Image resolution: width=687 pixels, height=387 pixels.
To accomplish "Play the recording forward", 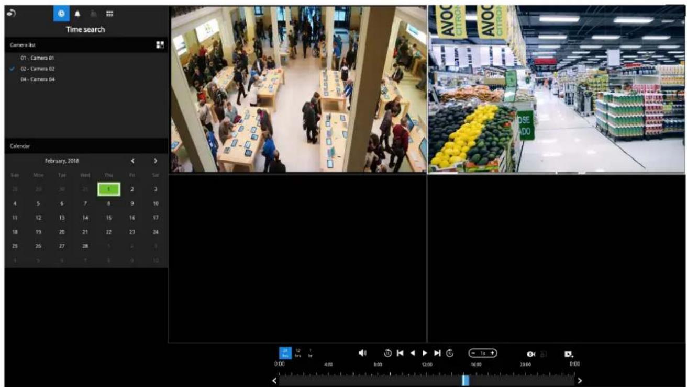I will [425, 353].
